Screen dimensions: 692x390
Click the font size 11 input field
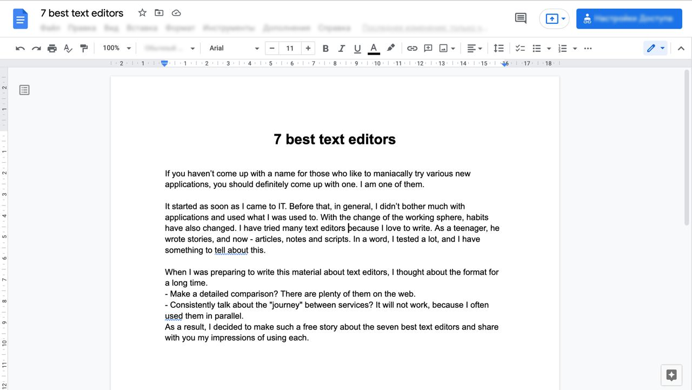click(x=290, y=48)
